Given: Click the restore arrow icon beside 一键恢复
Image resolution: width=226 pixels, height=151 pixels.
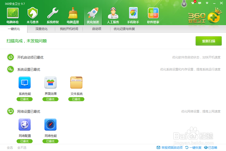Looking at the screenshot, I should (x=187, y=147).
